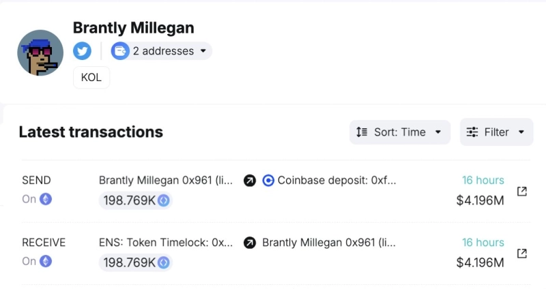Click ENS token icon in SEND amount

(x=163, y=200)
